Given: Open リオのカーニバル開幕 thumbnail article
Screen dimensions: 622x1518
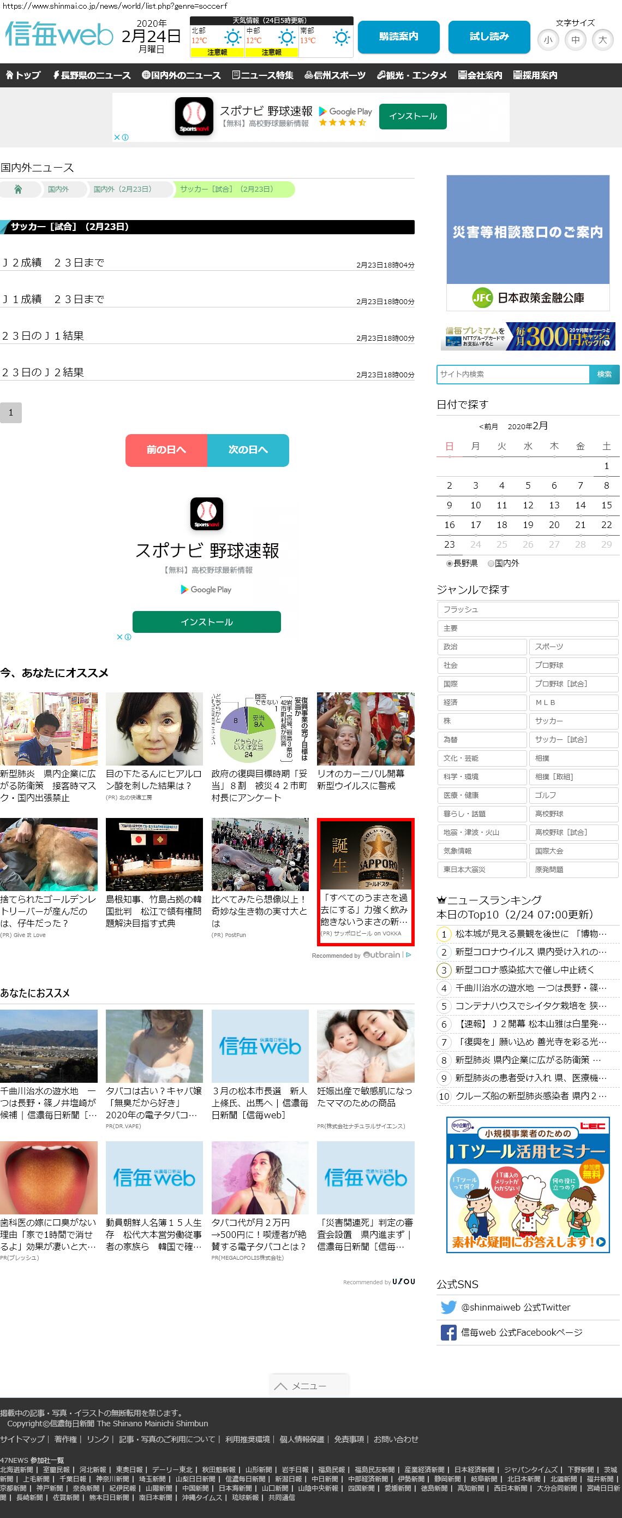Looking at the screenshot, I should [x=366, y=729].
